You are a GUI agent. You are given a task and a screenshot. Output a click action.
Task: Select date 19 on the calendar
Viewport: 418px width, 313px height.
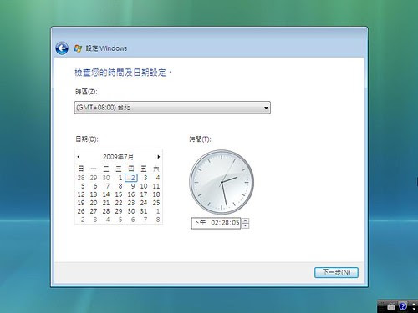point(81,203)
